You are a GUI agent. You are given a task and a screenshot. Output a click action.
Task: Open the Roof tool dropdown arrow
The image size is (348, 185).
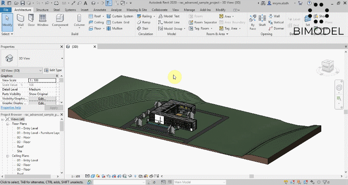(x=103, y=17)
